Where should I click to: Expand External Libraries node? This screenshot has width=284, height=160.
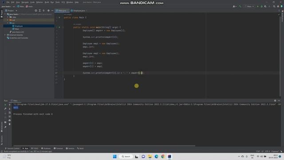tap(5, 35)
